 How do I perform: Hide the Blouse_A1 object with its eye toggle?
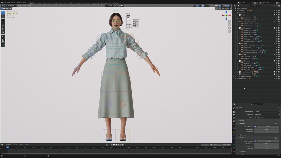pos(277,63)
